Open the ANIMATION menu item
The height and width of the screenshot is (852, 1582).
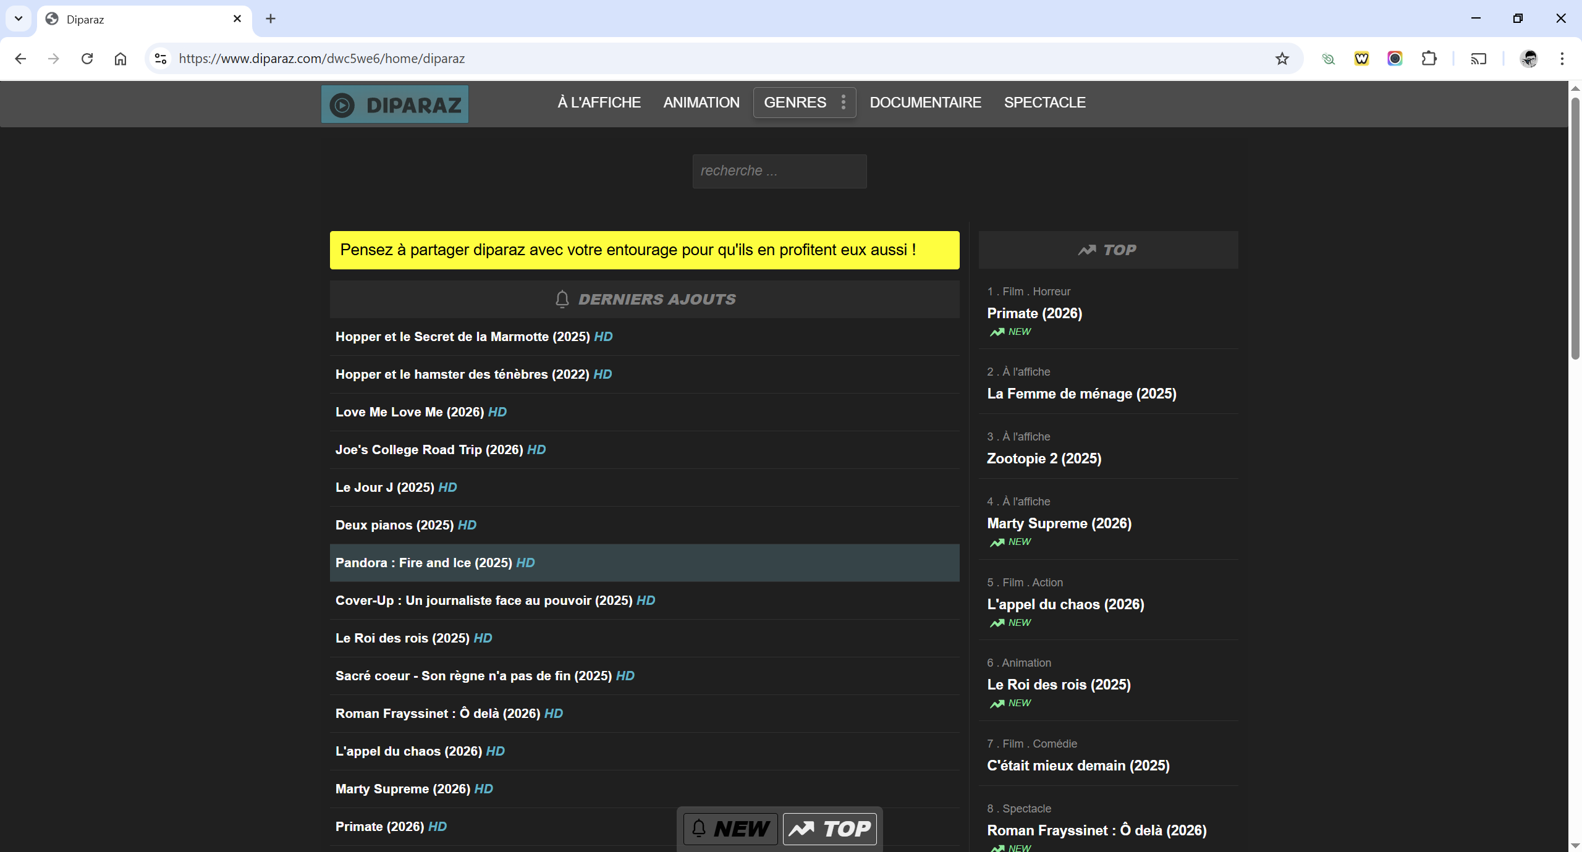click(x=701, y=103)
